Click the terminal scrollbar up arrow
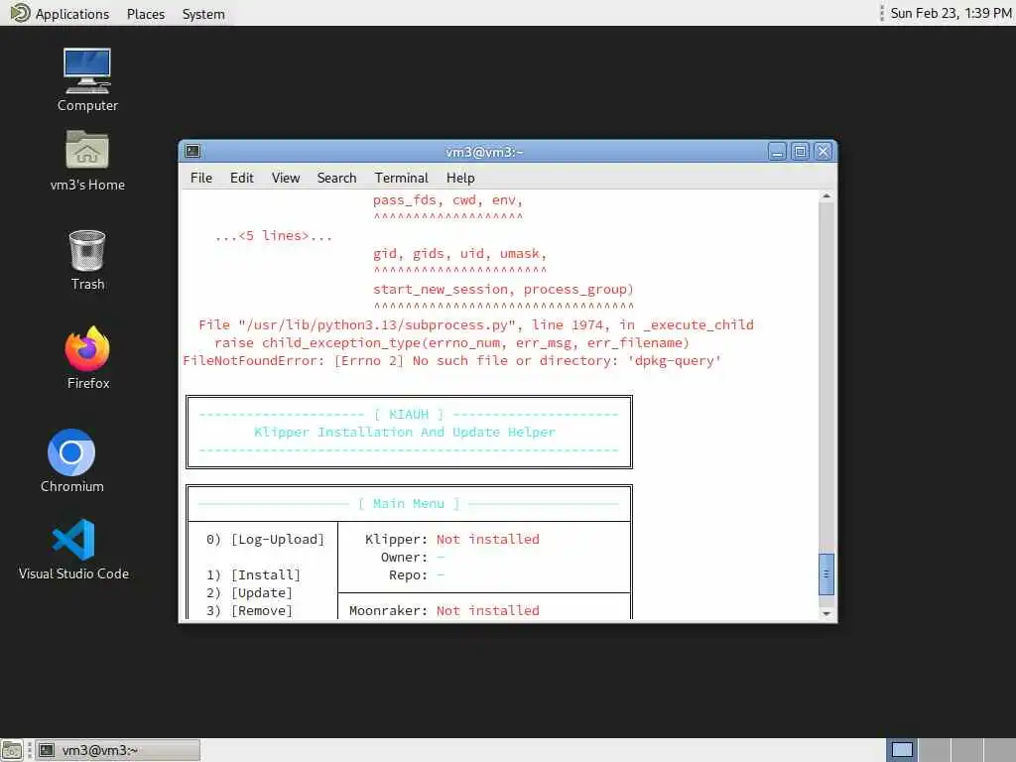 826,195
